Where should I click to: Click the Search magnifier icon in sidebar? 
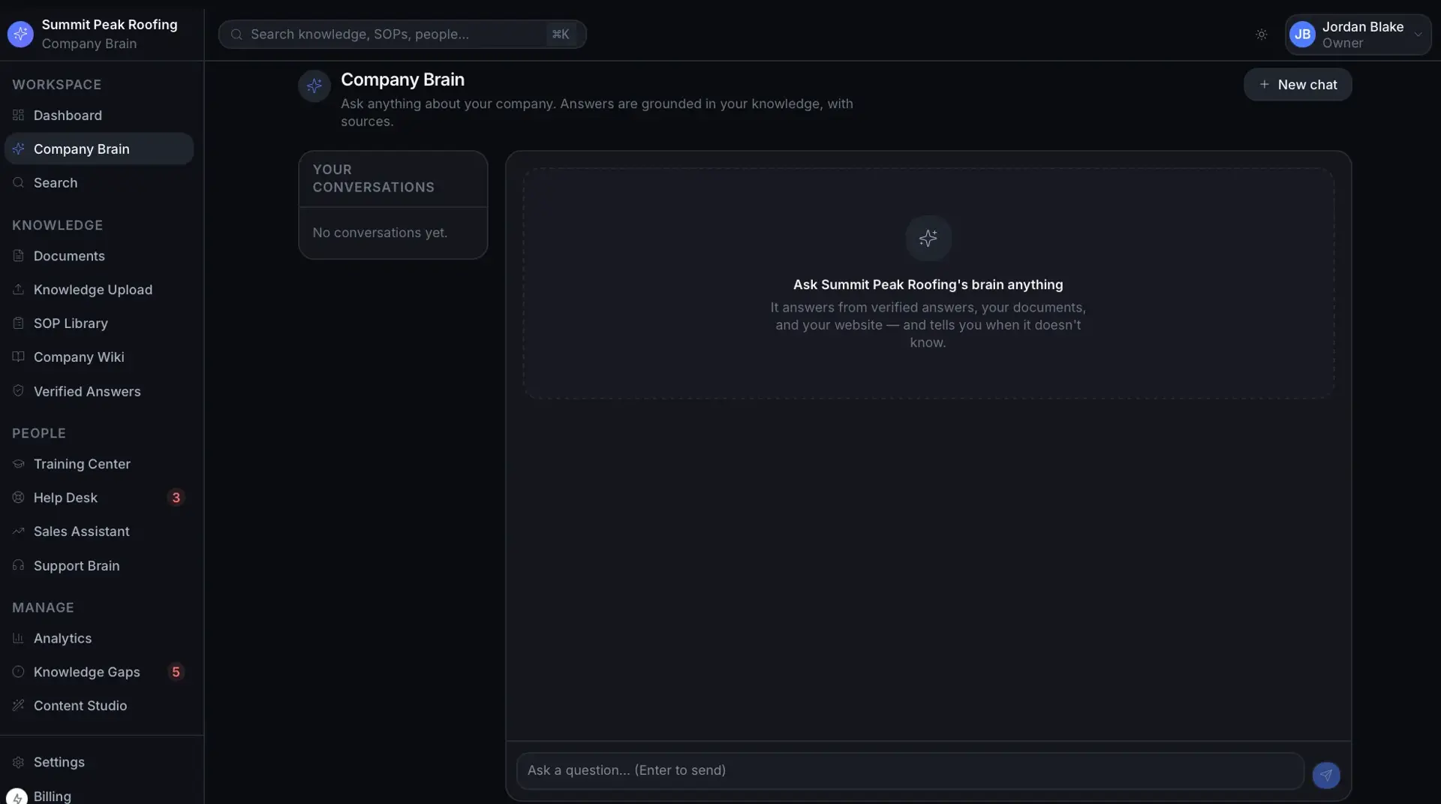19,182
